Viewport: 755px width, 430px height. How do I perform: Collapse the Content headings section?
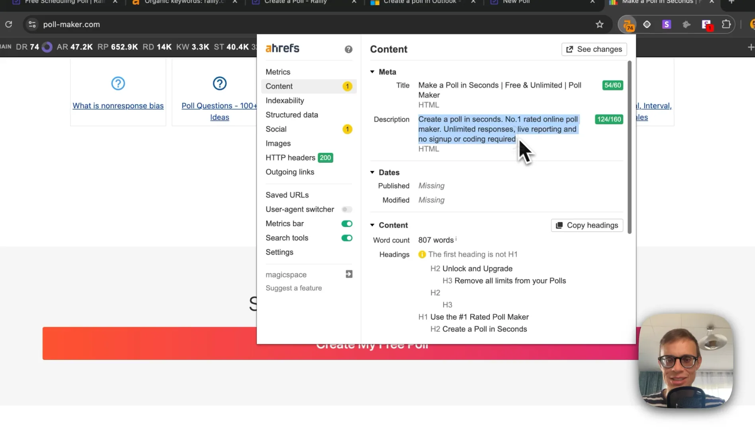coord(372,225)
